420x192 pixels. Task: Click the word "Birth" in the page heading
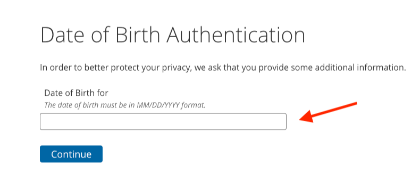pos(138,35)
